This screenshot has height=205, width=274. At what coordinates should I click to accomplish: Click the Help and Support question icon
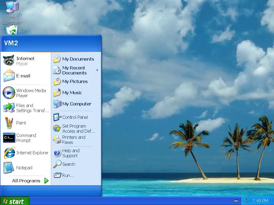pos(57,153)
